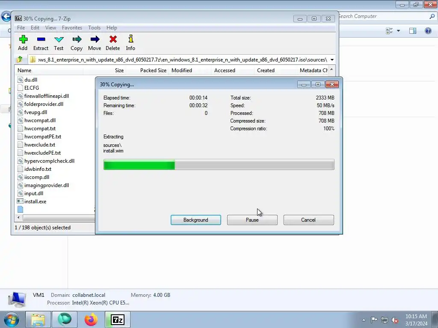Screen dimensions: 438x328
Task: Sort by Accessed column header
Action: click(x=233, y=70)
